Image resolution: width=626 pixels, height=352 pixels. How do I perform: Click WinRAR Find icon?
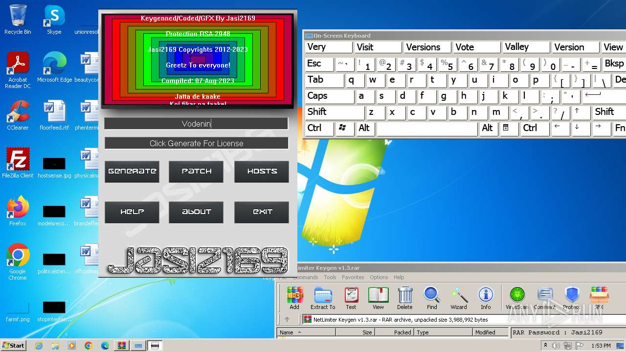432,298
